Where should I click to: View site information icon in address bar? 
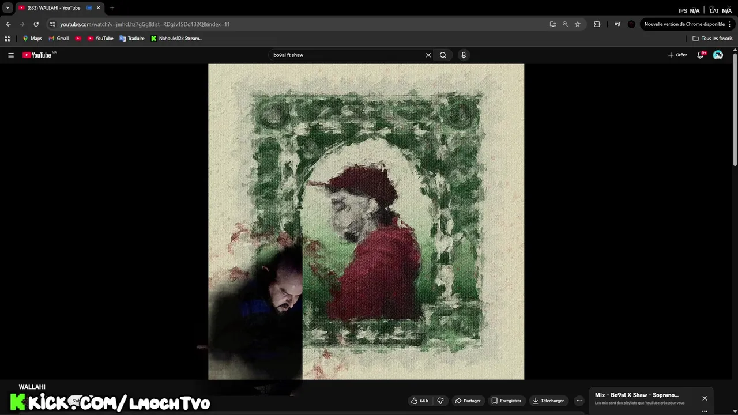(52, 24)
